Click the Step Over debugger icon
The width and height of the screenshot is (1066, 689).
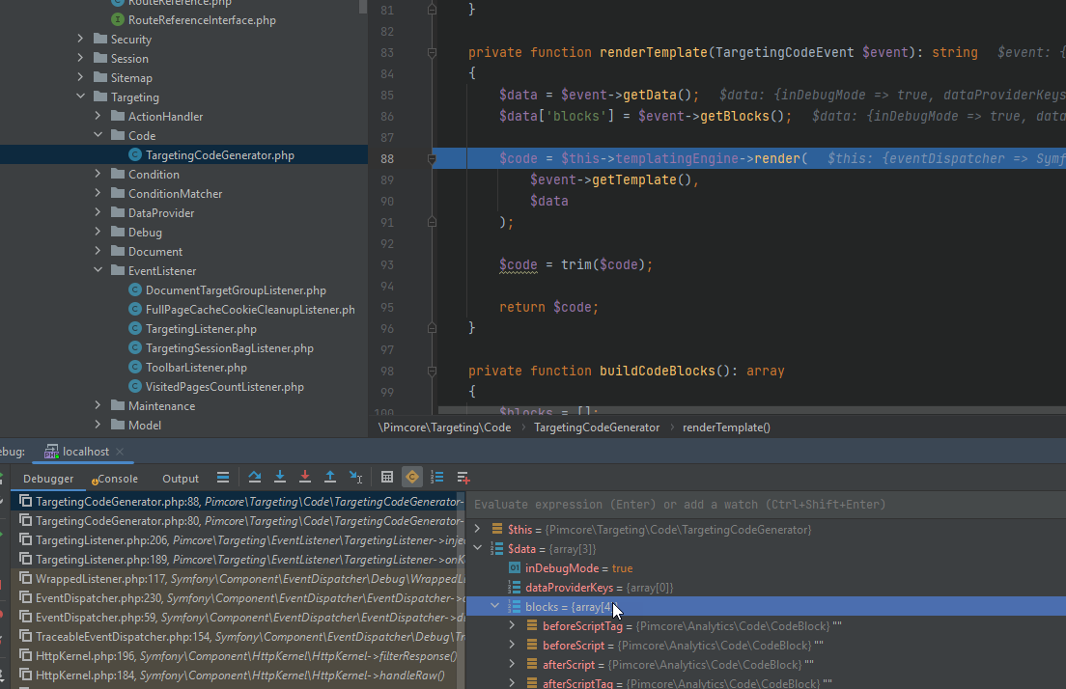[x=254, y=477]
